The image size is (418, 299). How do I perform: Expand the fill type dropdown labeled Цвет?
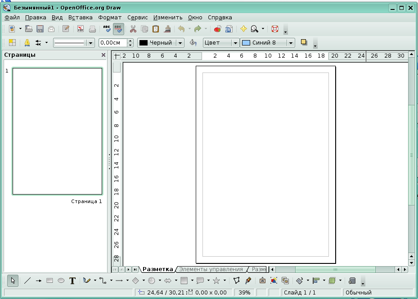234,43
